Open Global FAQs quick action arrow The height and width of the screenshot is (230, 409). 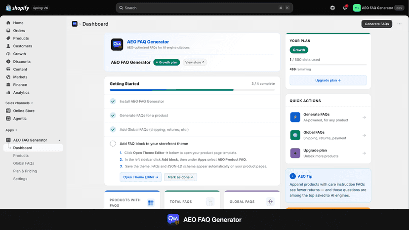(364, 135)
